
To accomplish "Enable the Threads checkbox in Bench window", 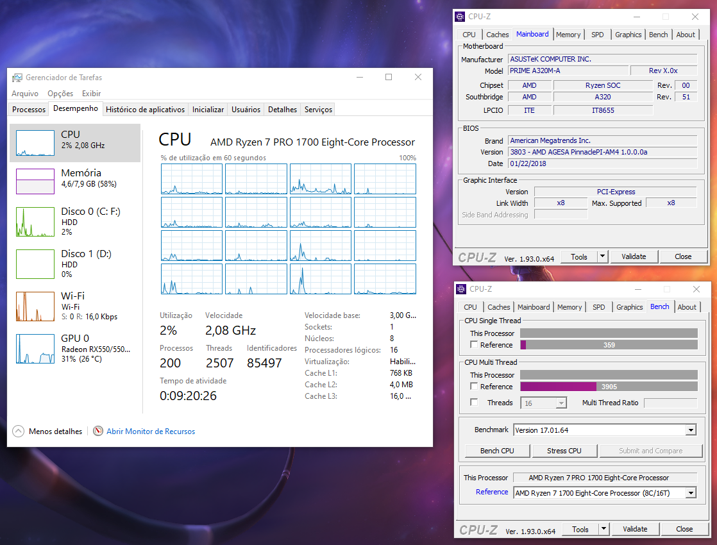I will coord(474,403).
